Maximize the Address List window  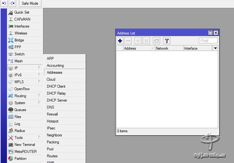pos(210,33)
